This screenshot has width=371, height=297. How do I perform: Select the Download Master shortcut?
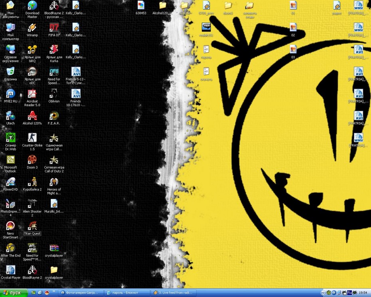(x=32, y=10)
